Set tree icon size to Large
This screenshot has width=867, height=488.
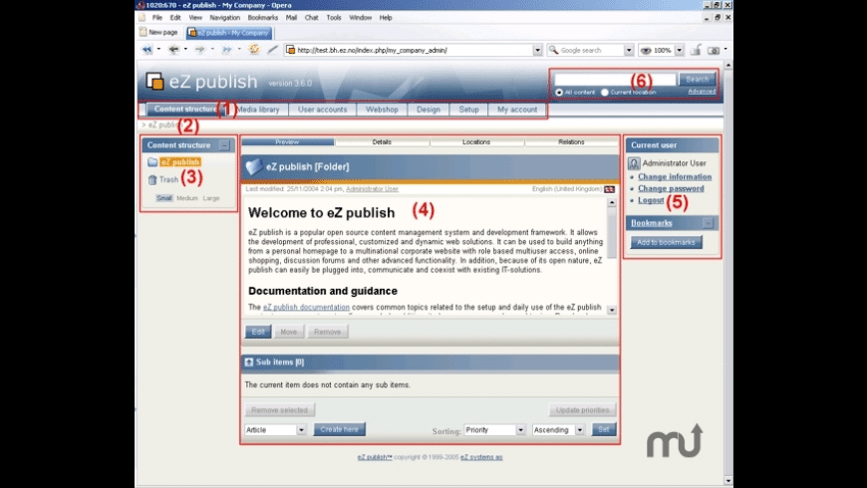coord(211,198)
